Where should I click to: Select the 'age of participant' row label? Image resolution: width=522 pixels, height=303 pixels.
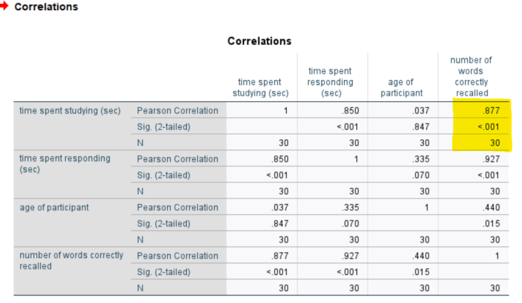click(x=54, y=207)
